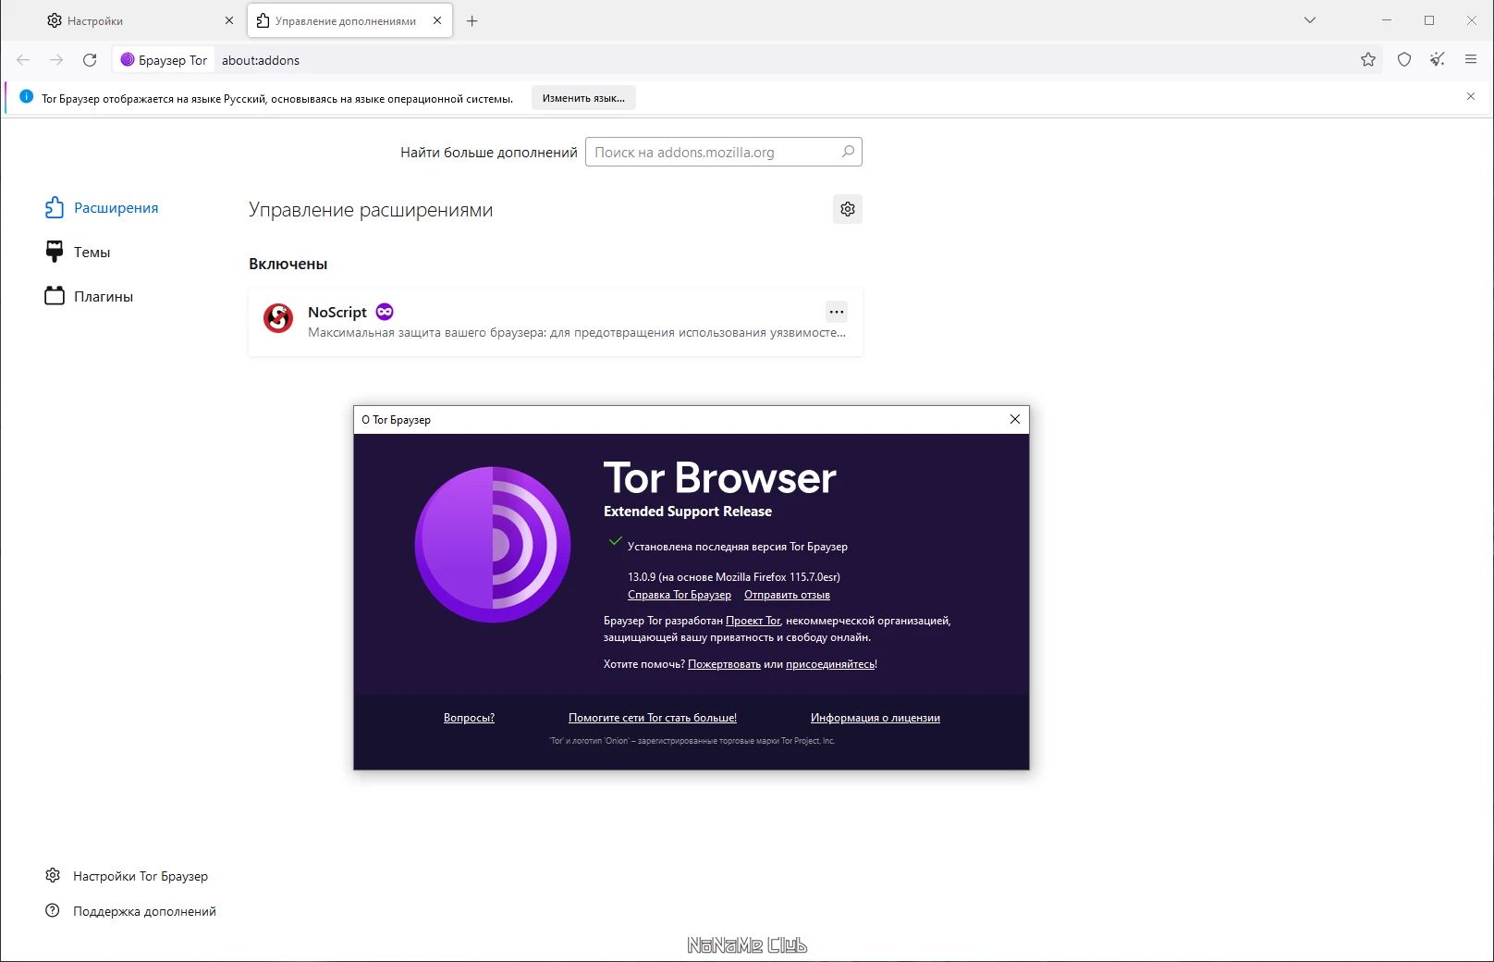Click the Браузер Tor identity badge
Viewport: 1494px width, 962px height.
pos(164,60)
